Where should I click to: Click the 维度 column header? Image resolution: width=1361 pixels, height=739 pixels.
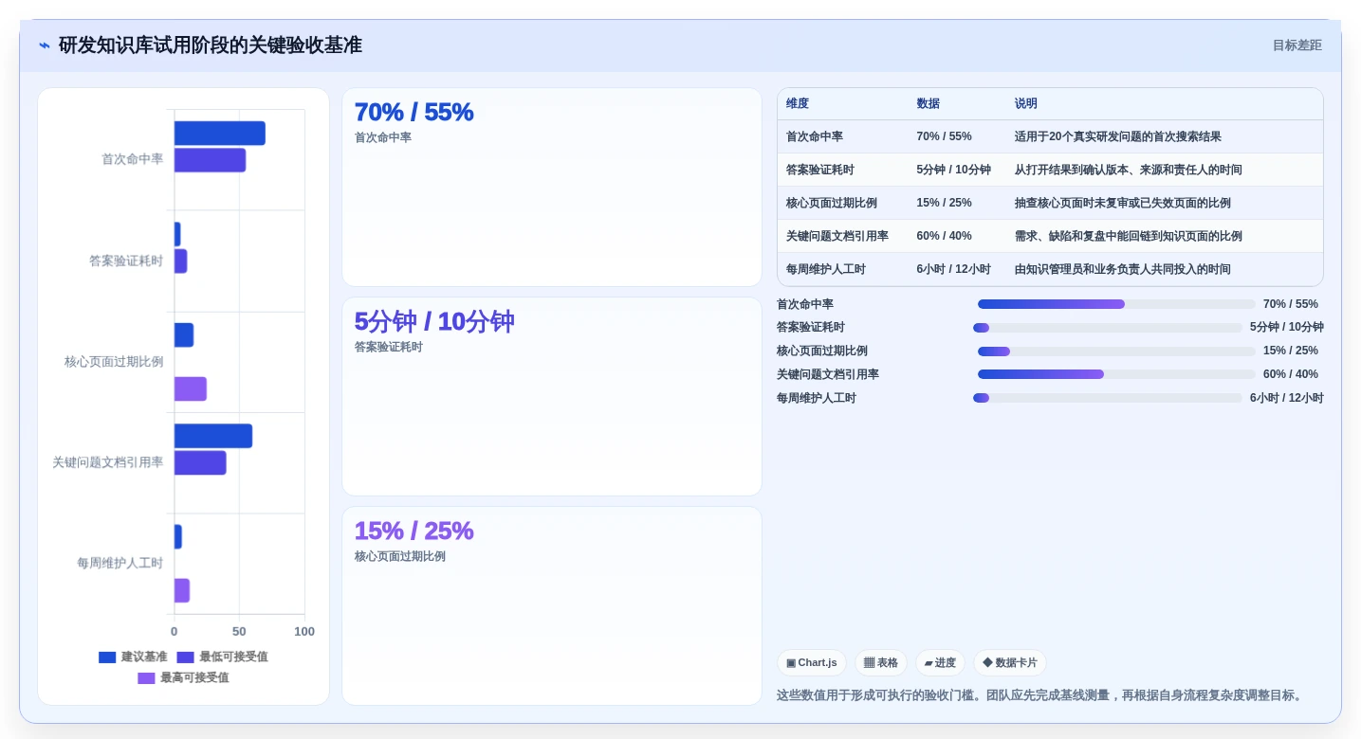(798, 103)
